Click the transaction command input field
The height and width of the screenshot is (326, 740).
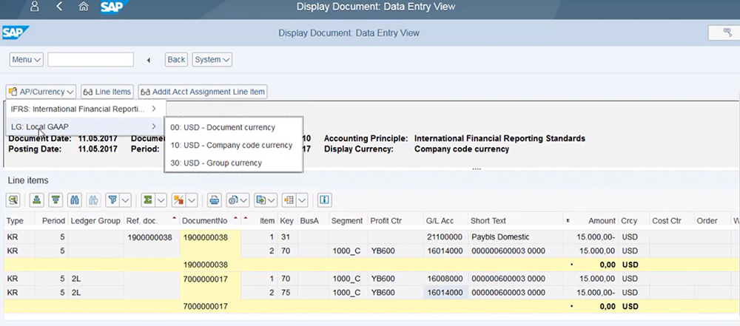pyautogui.click(x=90, y=60)
